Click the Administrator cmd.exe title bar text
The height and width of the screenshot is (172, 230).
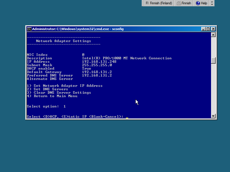click(x=78, y=29)
